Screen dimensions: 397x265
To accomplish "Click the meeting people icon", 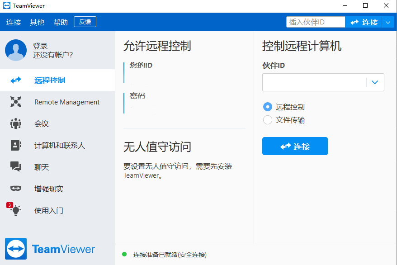I will [16, 123].
